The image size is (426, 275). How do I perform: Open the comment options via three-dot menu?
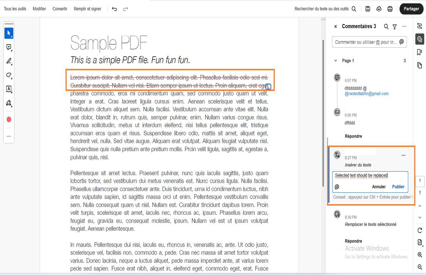pyautogui.click(x=404, y=155)
